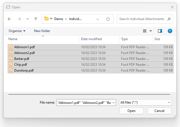Screen dimensions: 180x127
Task: Click the Forward navigation arrow
Action: 19,19
